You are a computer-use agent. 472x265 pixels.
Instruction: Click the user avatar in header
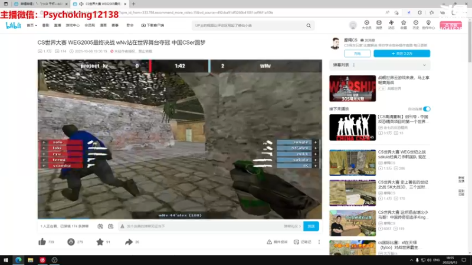(353, 25)
